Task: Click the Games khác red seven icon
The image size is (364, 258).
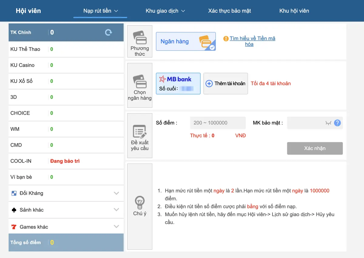Action: coord(14,227)
